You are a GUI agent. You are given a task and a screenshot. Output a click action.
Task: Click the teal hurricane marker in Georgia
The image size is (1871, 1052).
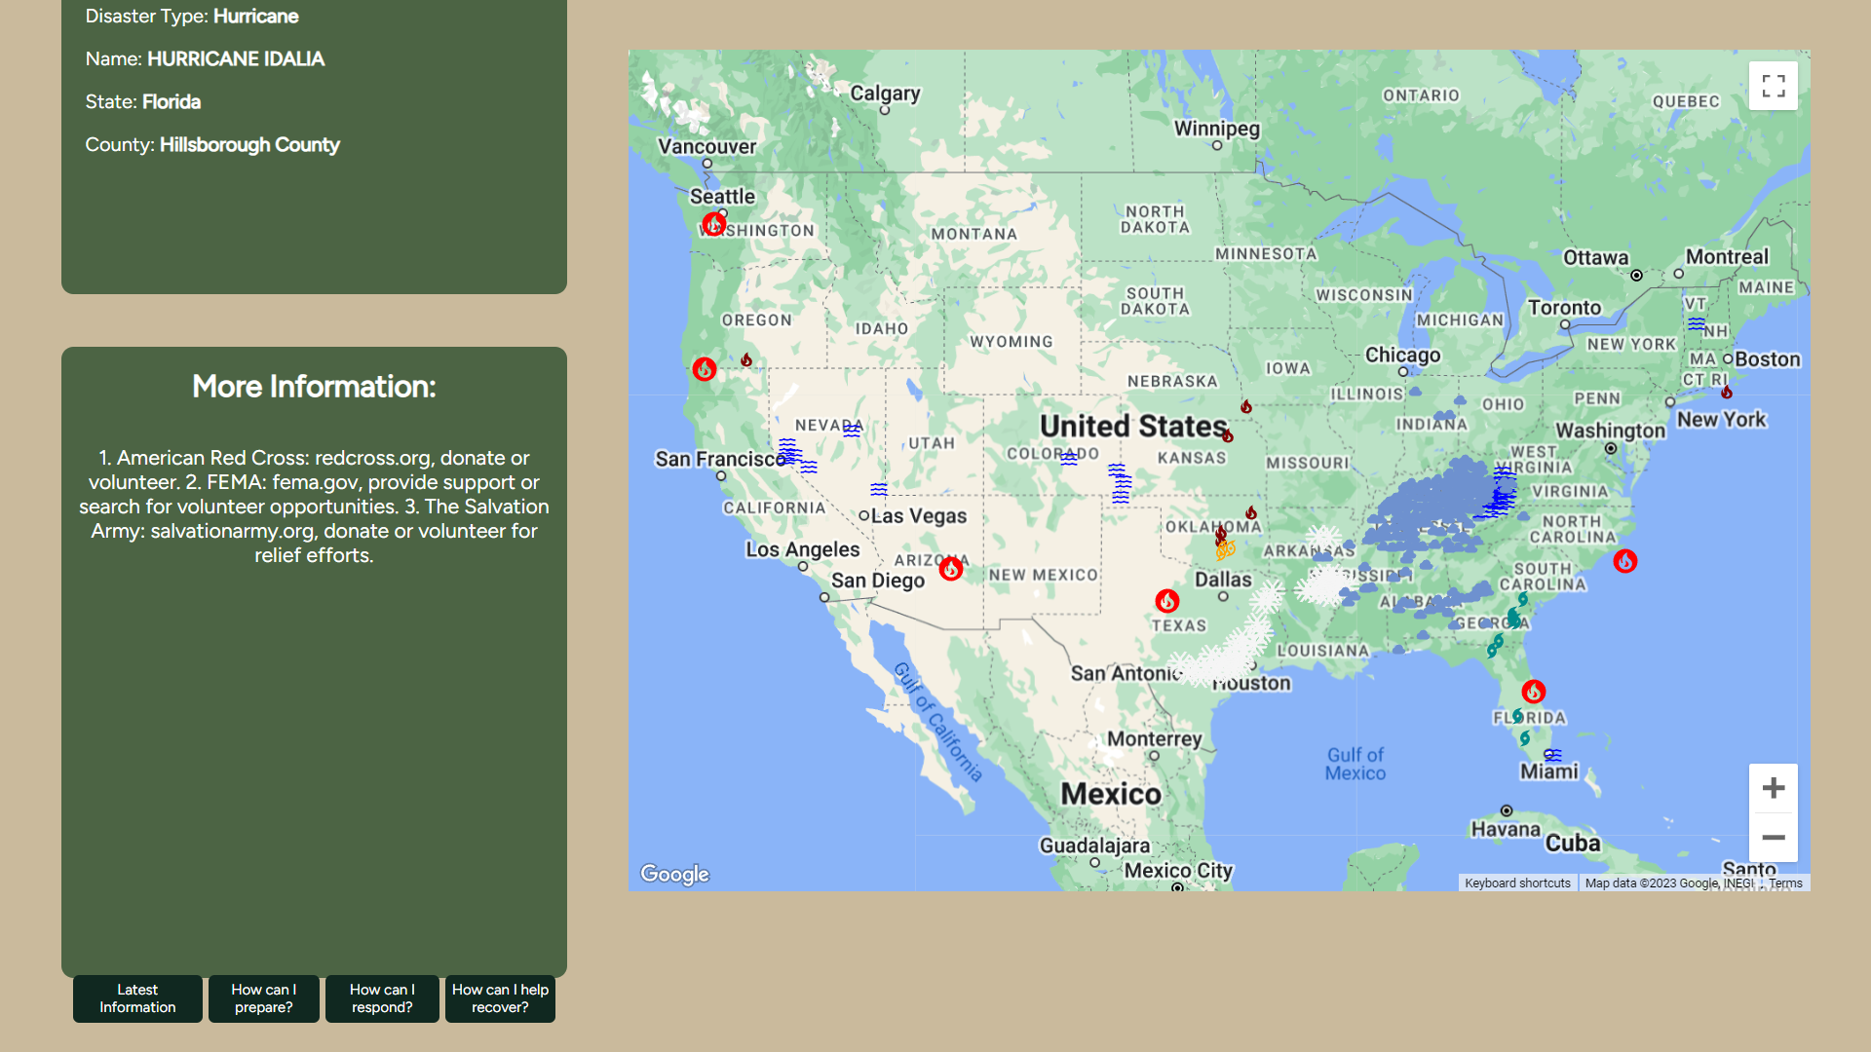1513,618
